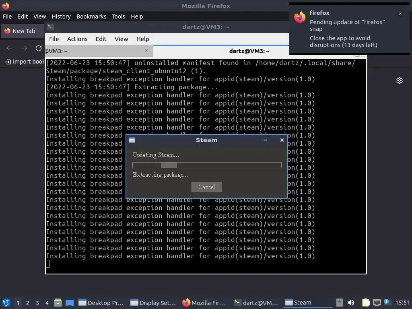Open the Firefox View menu
Viewport: 412px width, 309px height.
39,16
